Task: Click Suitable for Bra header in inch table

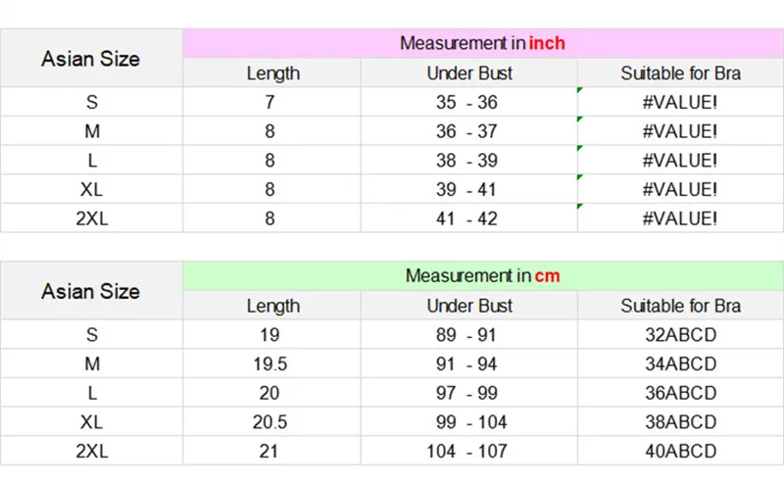Action: (x=680, y=73)
